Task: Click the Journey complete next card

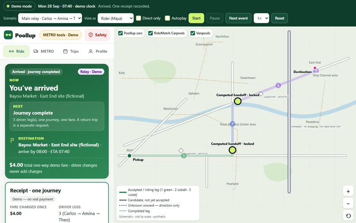Action: point(57,116)
